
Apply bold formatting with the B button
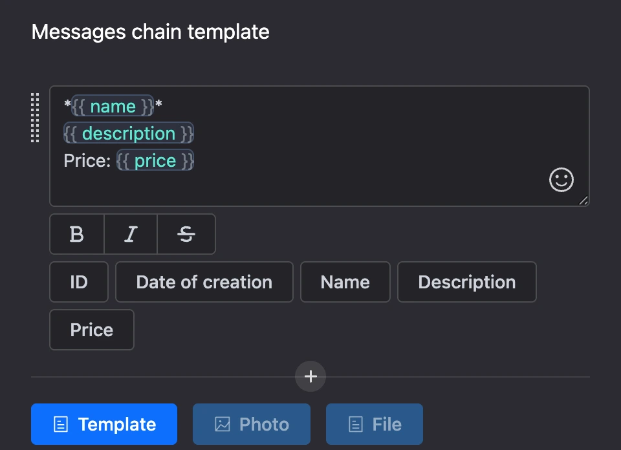click(77, 234)
